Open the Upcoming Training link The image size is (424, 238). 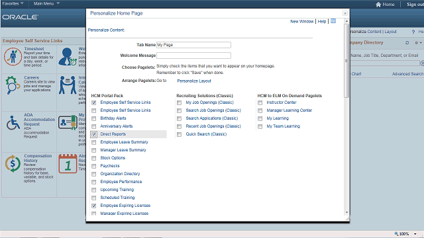pos(117,190)
